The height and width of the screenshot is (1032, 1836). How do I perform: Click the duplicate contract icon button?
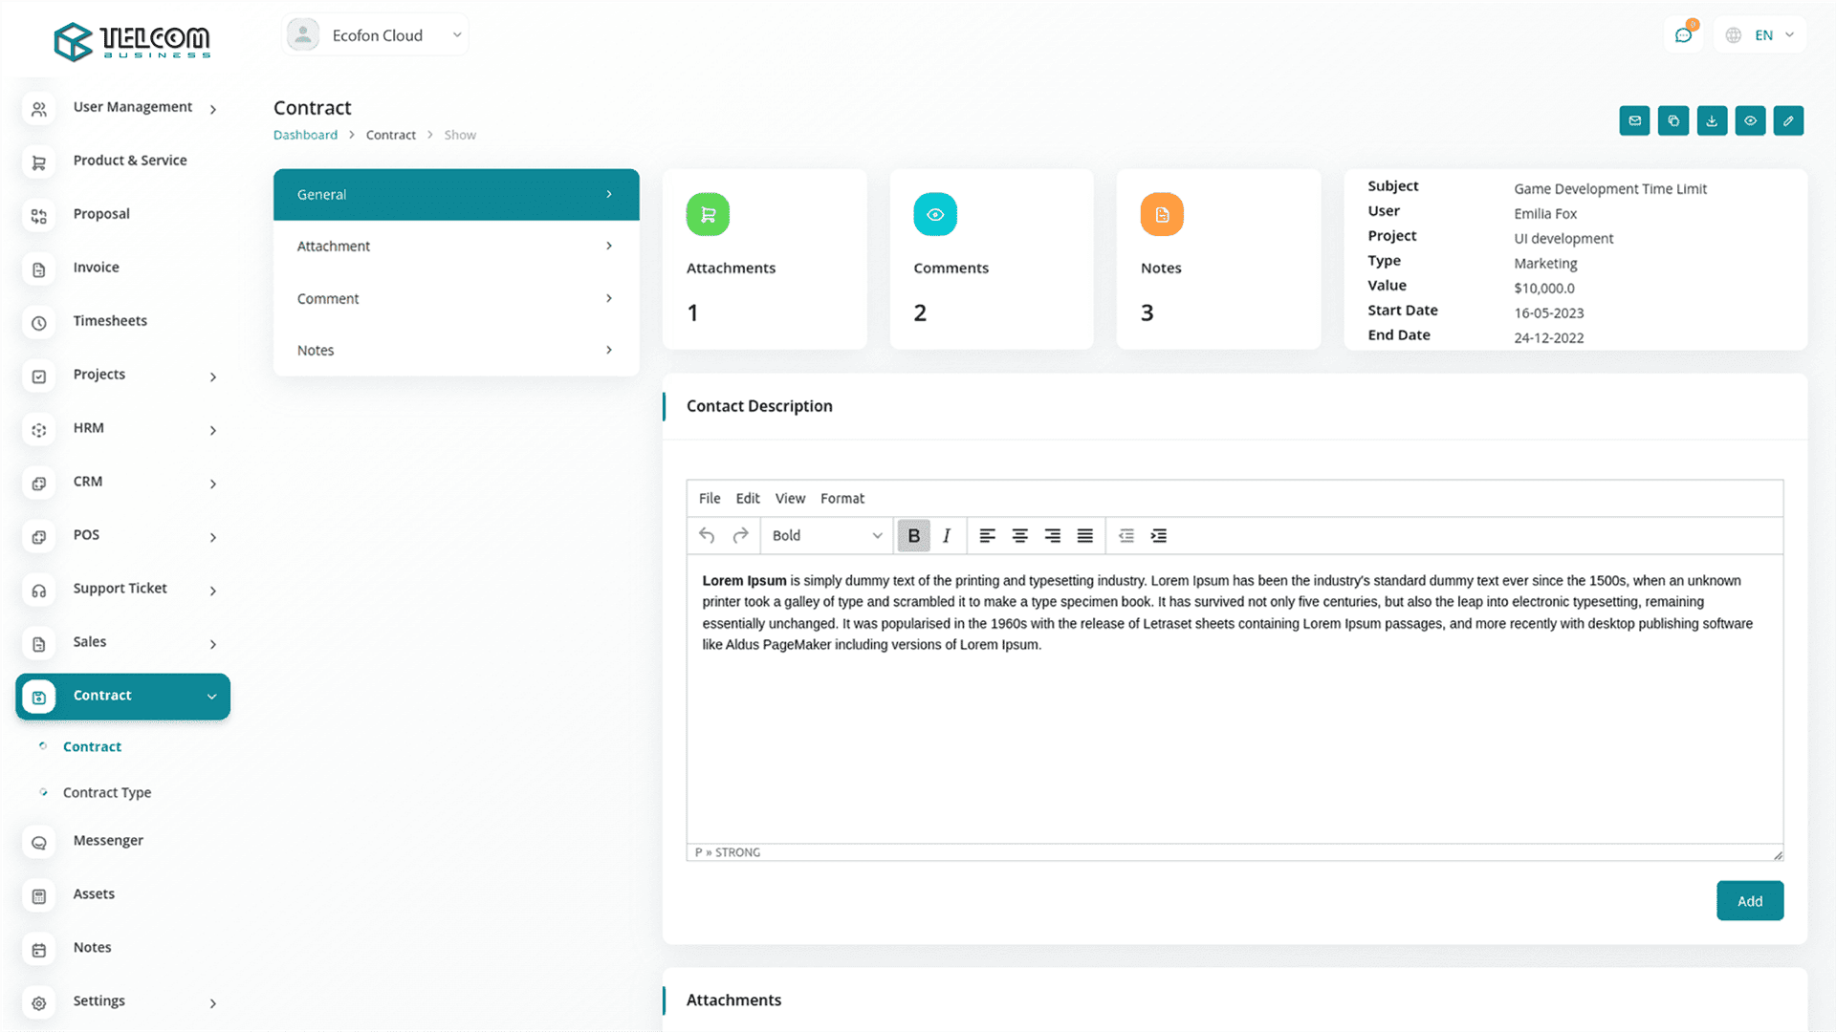click(1672, 121)
